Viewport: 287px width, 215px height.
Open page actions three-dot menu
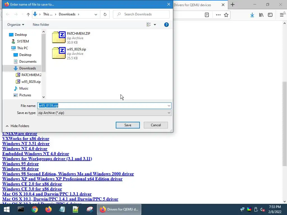point(218,15)
